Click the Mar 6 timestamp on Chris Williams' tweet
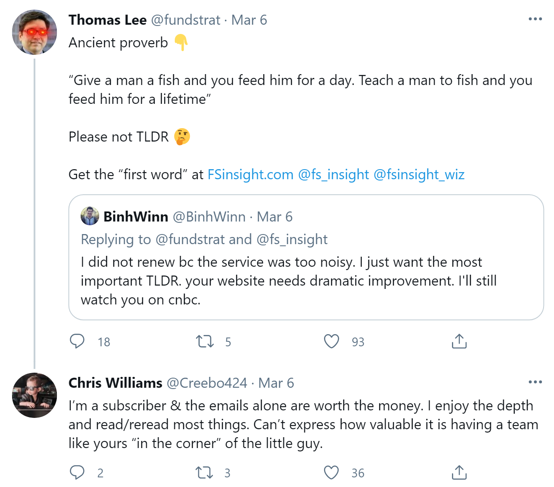Screen dimensions: 554x487 click(x=276, y=383)
